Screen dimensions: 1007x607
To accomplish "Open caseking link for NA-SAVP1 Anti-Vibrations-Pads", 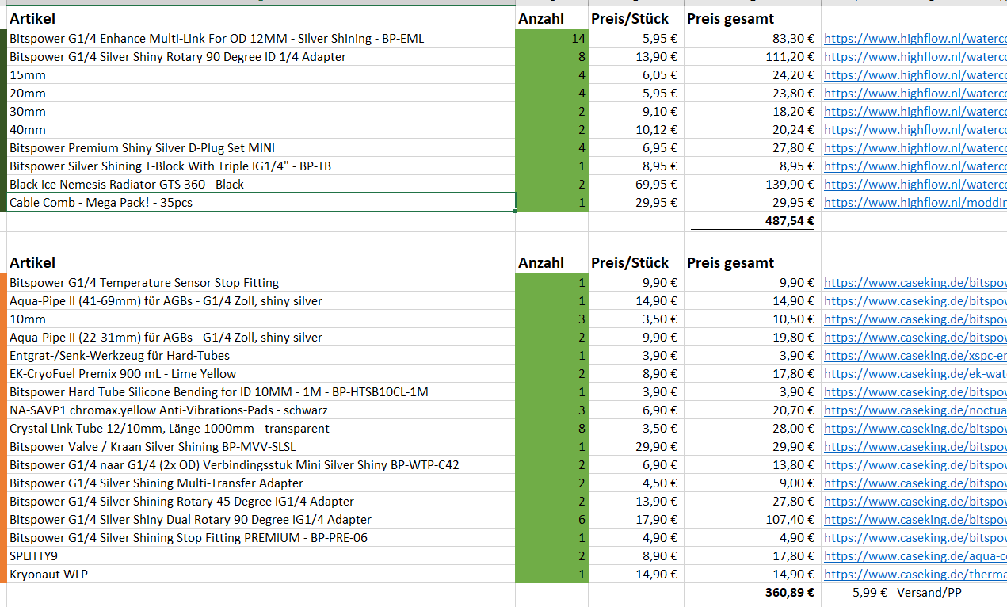I will click(915, 410).
